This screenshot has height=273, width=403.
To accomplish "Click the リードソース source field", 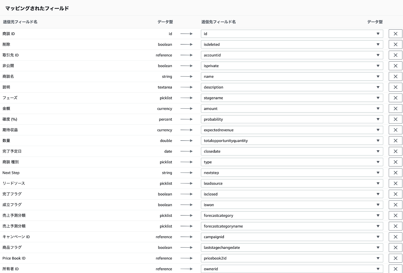I will coord(14,183).
